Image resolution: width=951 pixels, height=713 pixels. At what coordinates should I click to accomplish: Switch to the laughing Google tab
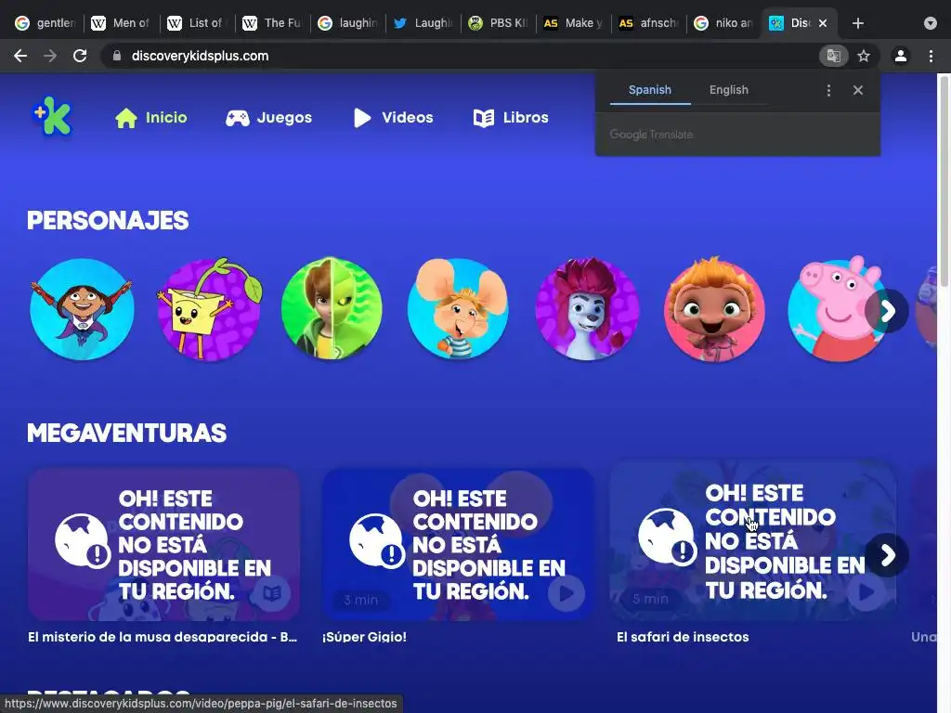click(x=347, y=23)
